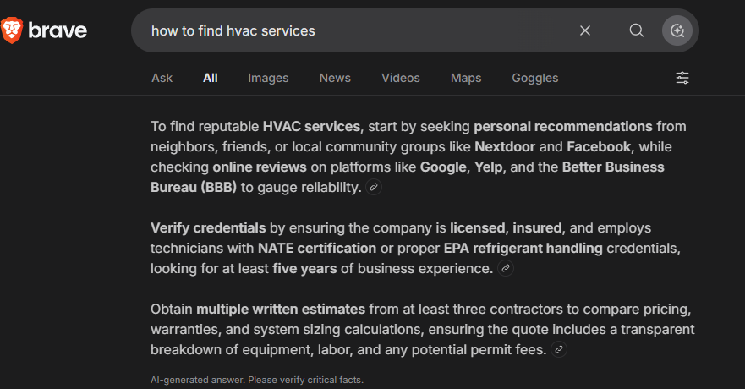The height and width of the screenshot is (389, 745).
Task: Clear the search query with the X icon
Action: 585,31
